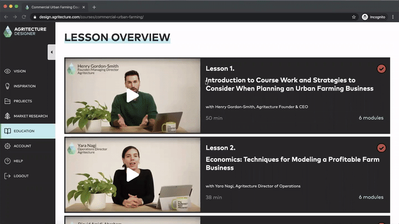The height and width of the screenshot is (224, 399).
Task: Click '38 min' duration text
Action: click(214, 197)
